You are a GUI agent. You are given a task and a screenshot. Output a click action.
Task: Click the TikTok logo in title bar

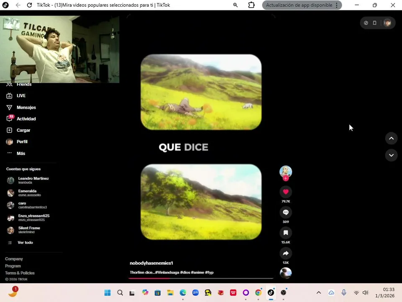(x=5, y=5)
